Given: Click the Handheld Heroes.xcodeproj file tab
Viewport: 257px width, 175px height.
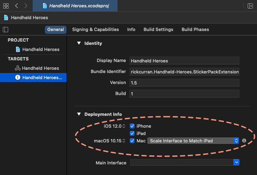Looking at the screenshot, I should click(75, 6).
